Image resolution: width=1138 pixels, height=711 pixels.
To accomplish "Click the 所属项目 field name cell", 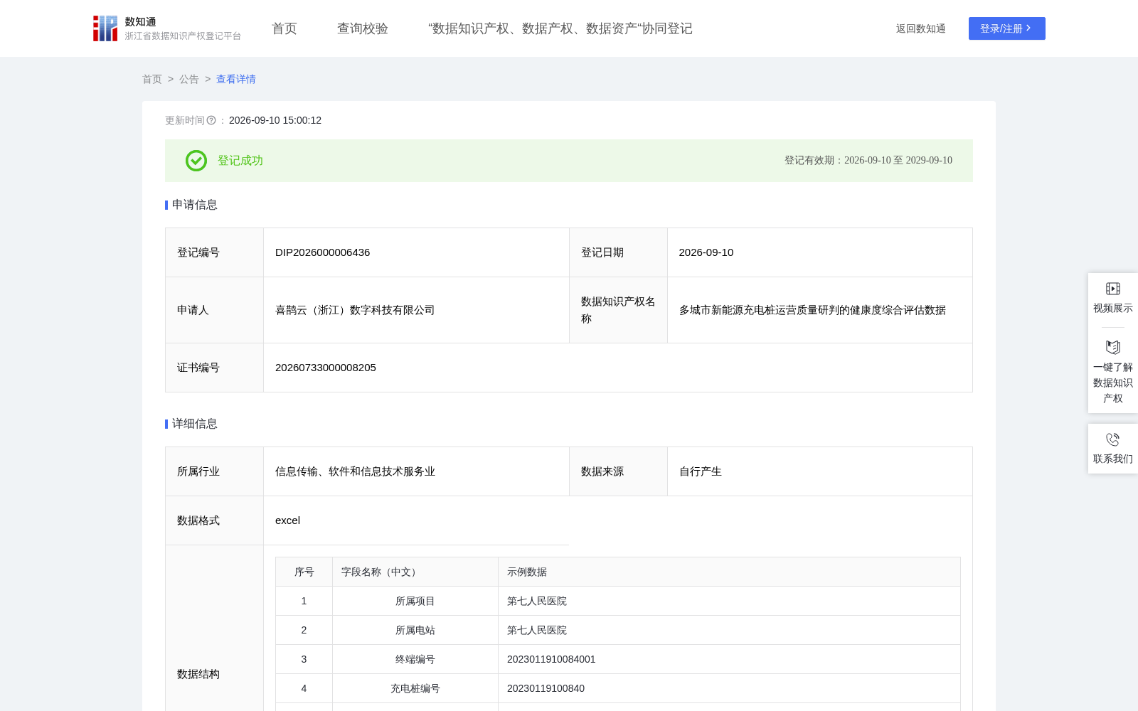I will pyautogui.click(x=415, y=601).
